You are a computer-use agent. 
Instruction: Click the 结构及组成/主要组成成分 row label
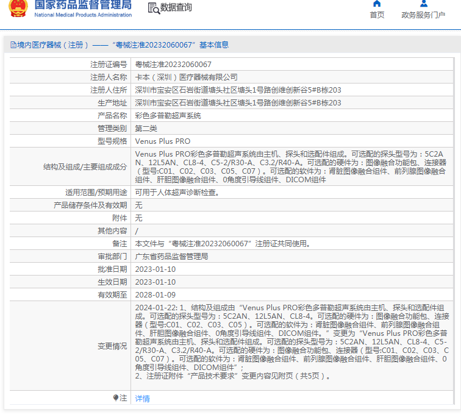[x=85, y=167]
